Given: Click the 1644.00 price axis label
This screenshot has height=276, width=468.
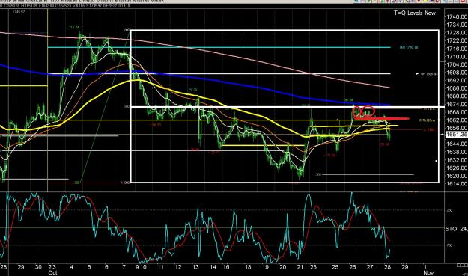Looking at the screenshot, I should click(457, 144).
